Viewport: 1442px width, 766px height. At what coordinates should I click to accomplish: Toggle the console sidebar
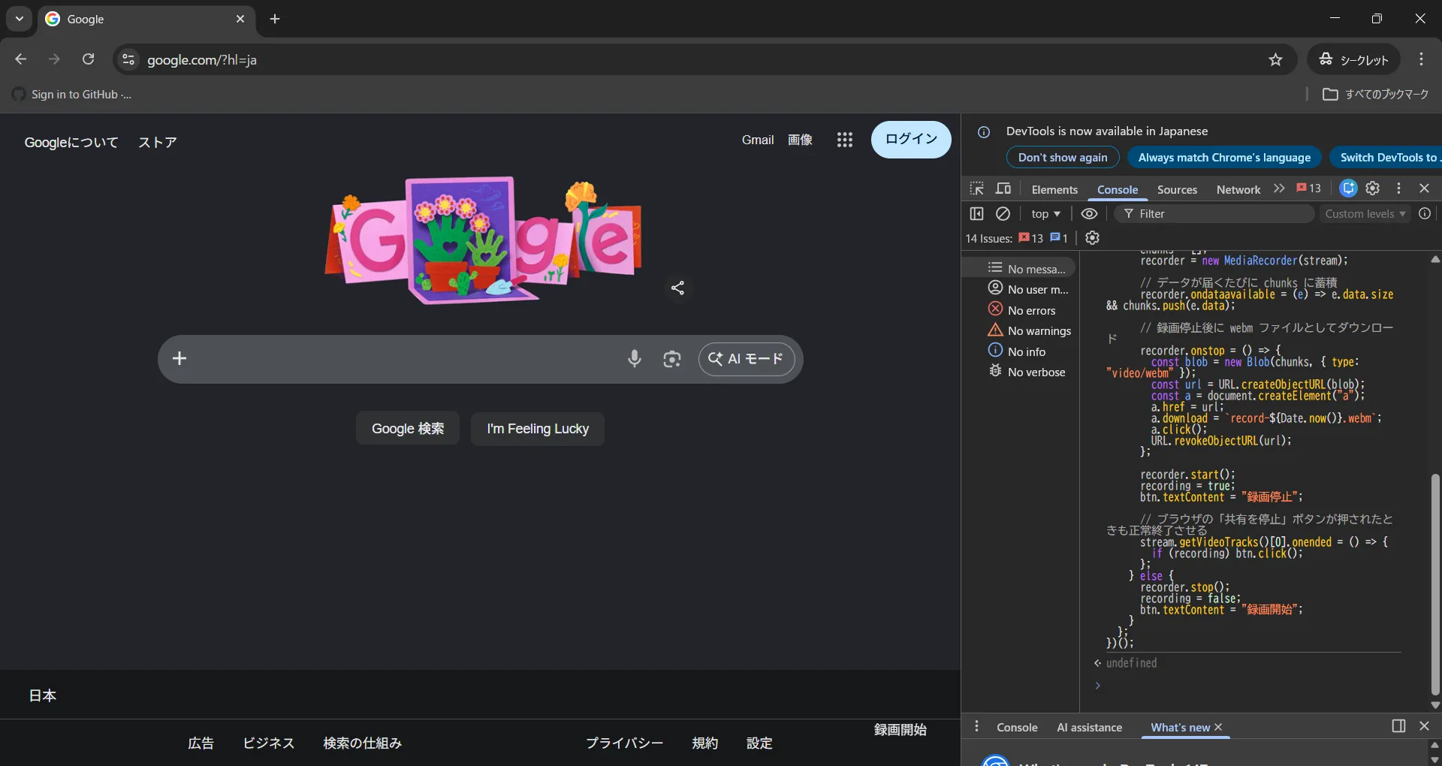pyautogui.click(x=976, y=214)
